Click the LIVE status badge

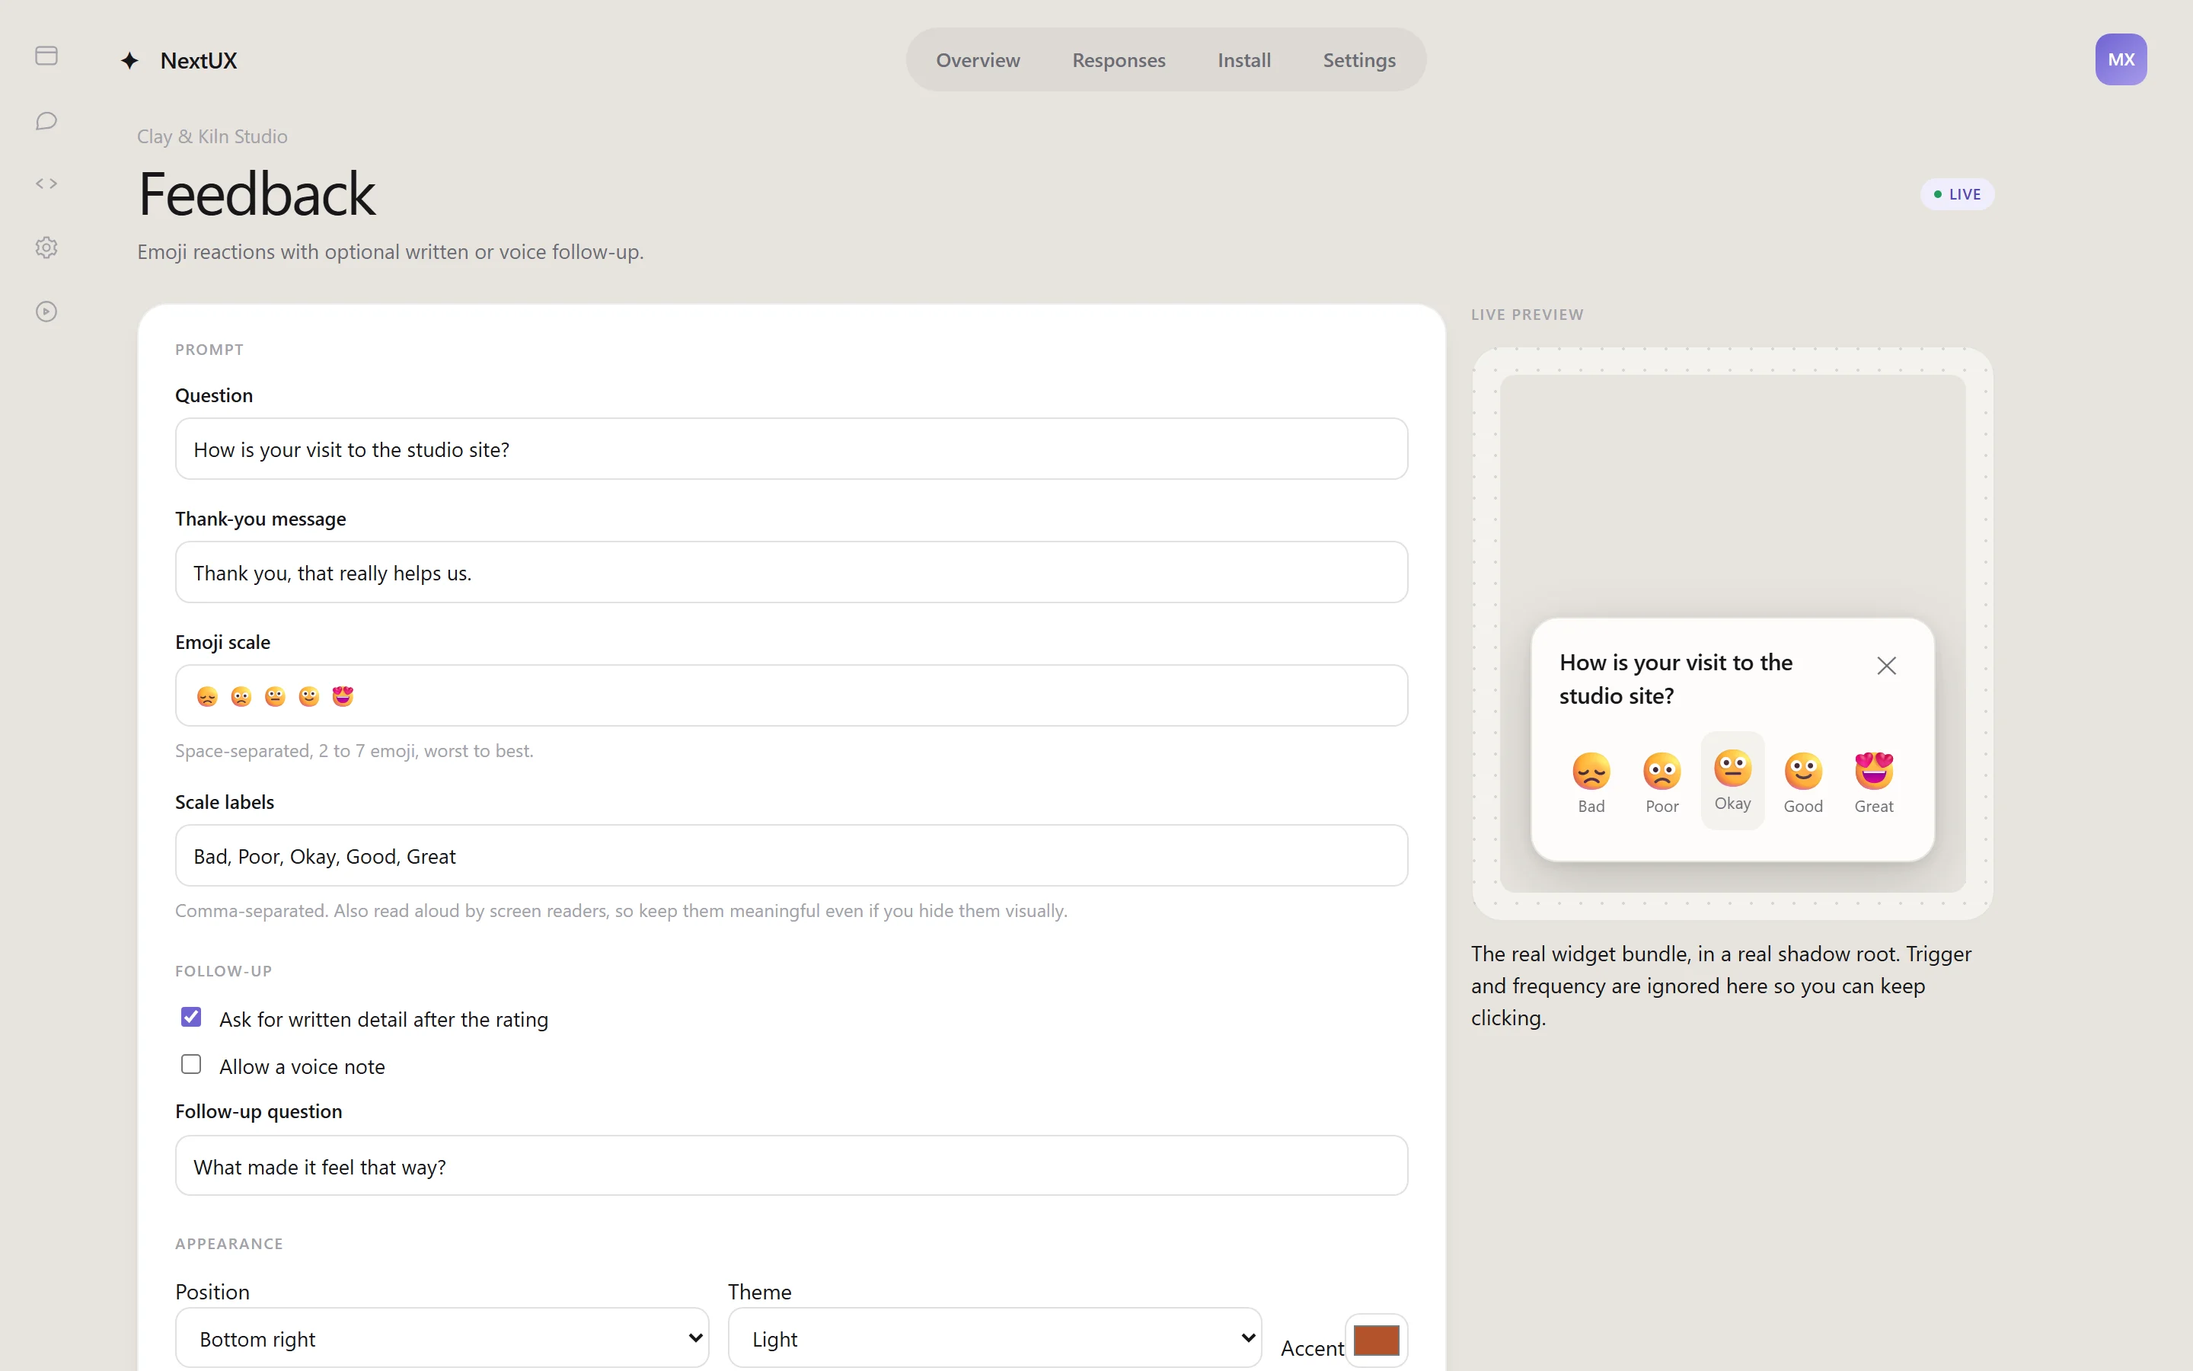1958,194
